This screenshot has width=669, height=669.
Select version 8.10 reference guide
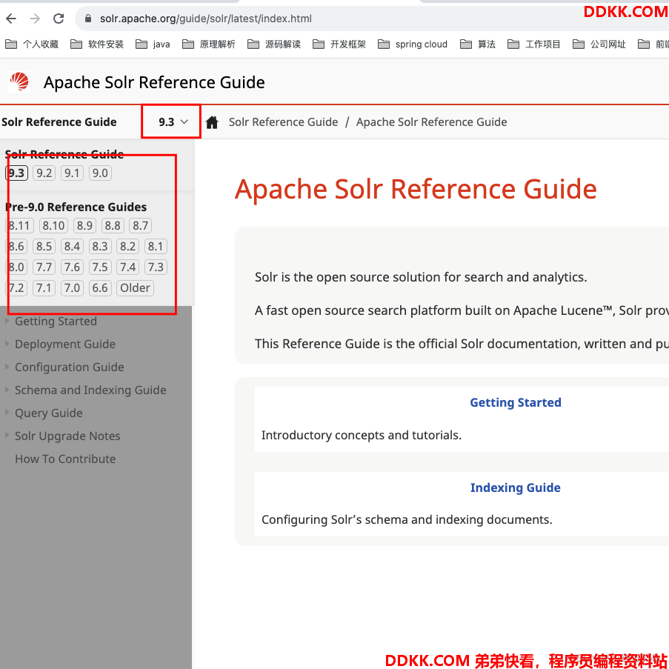(x=53, y=226)
